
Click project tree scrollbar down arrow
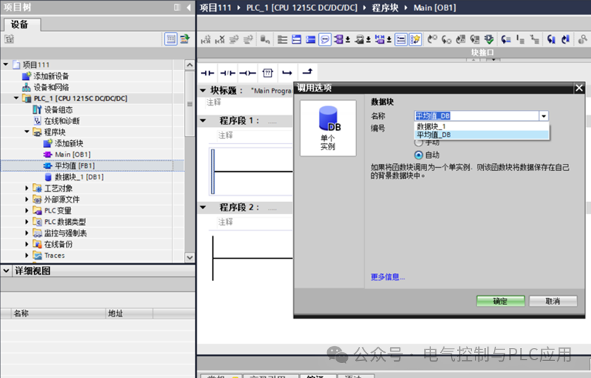(x=189, y=257)
